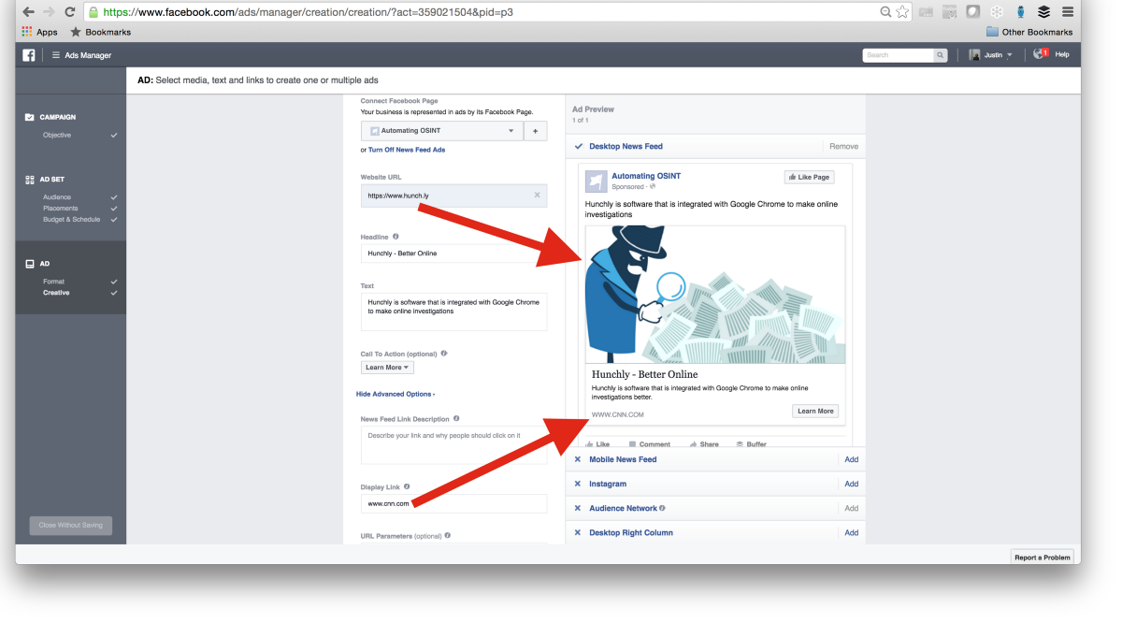Remove the Desktop News Feed preview
The width and height of the screenshot is (1122, 623).
click(x=843, y=146)
